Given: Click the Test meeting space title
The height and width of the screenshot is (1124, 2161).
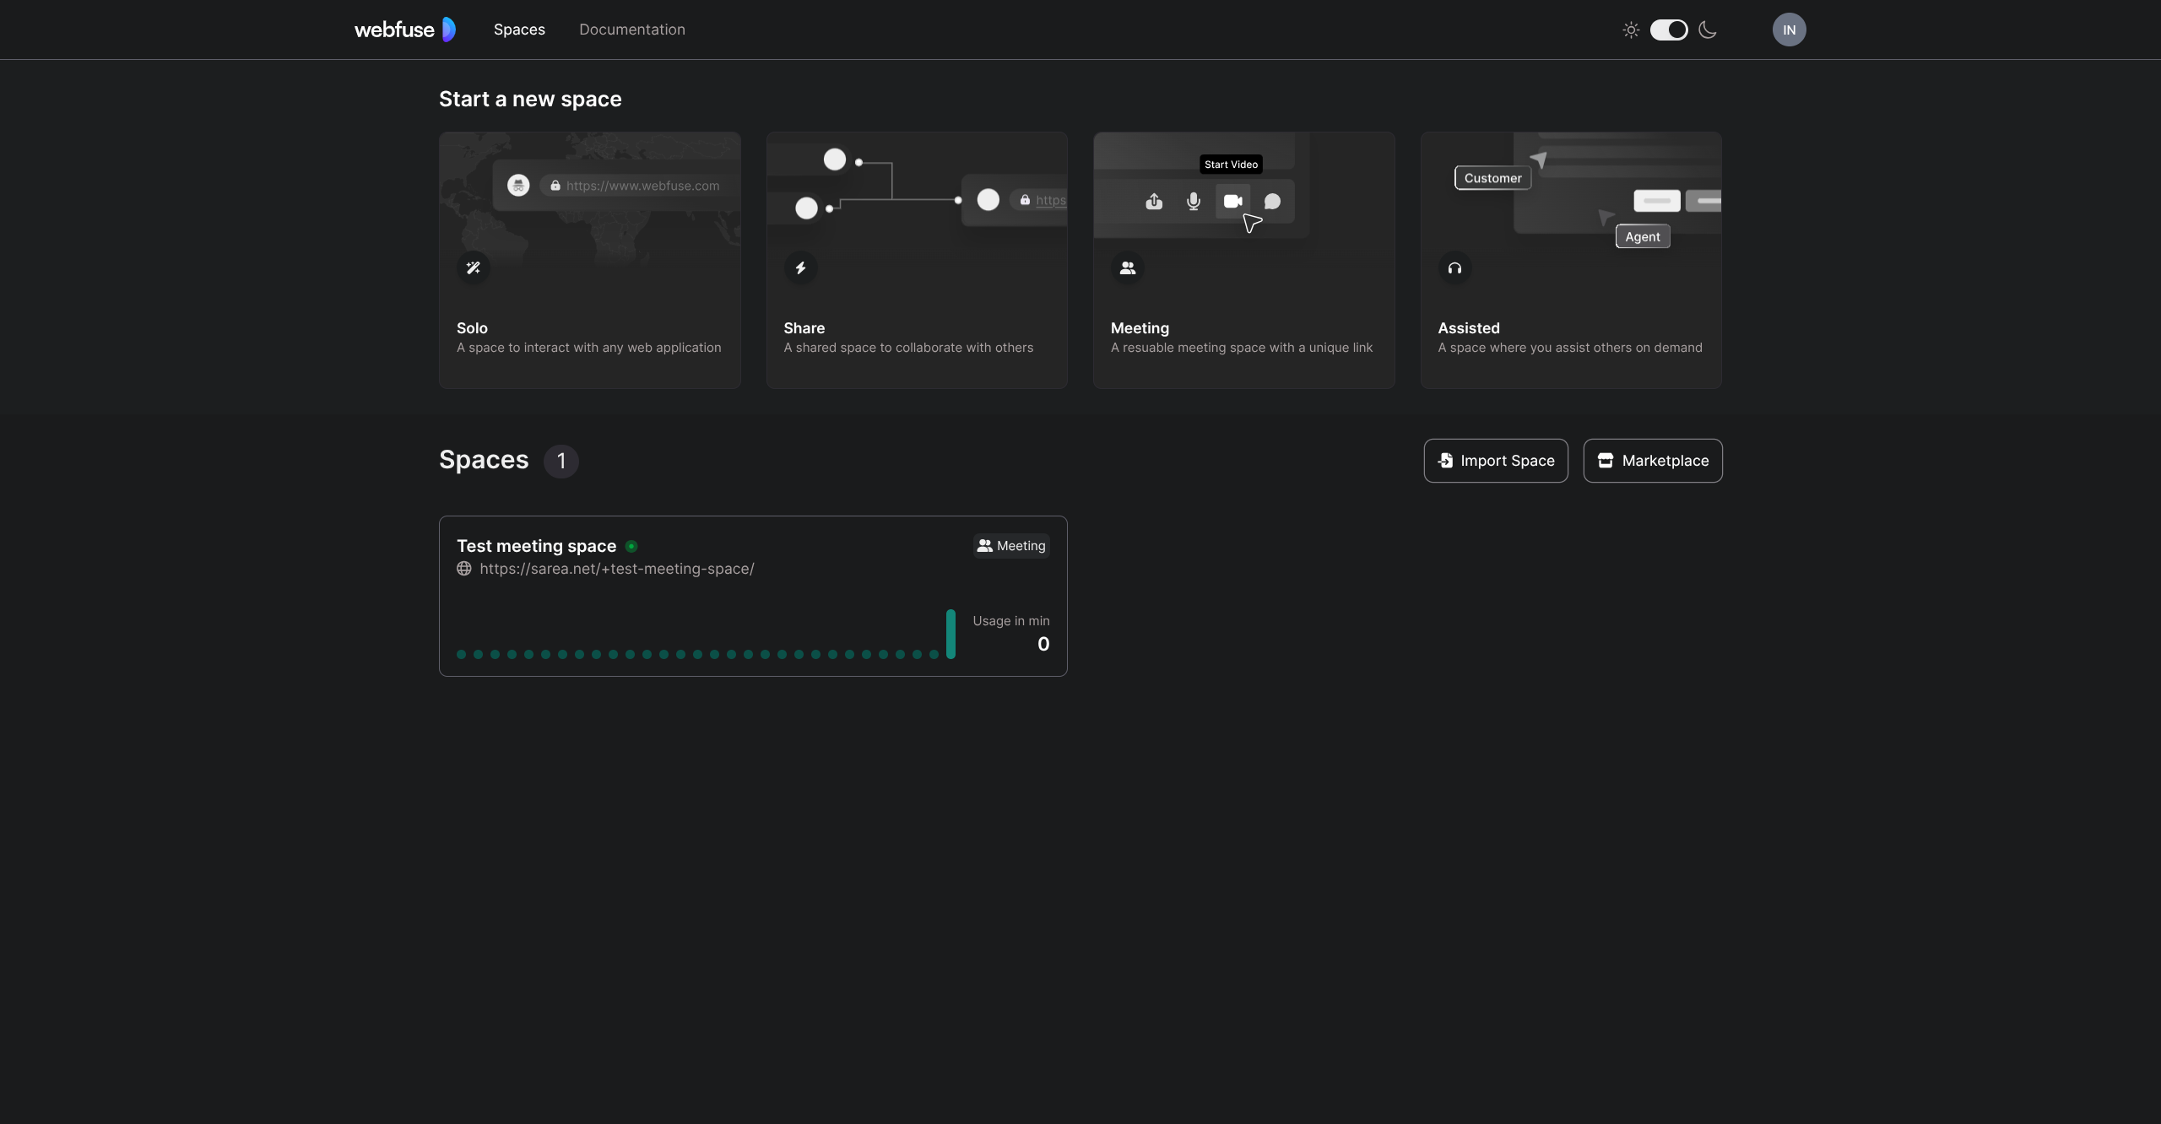Looking at the screenshot, I should (x=536, y=546).
